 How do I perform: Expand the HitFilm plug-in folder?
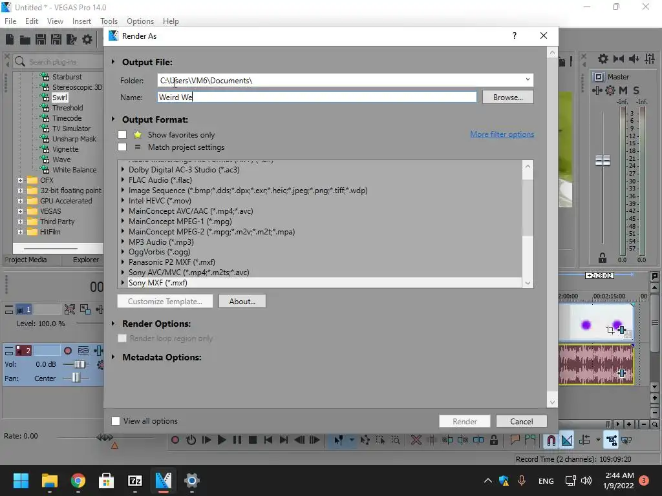click(x=20, y=232)
